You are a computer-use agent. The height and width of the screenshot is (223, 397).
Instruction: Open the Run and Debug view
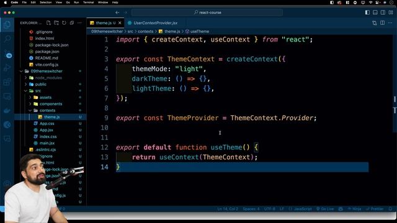(7, 68)
